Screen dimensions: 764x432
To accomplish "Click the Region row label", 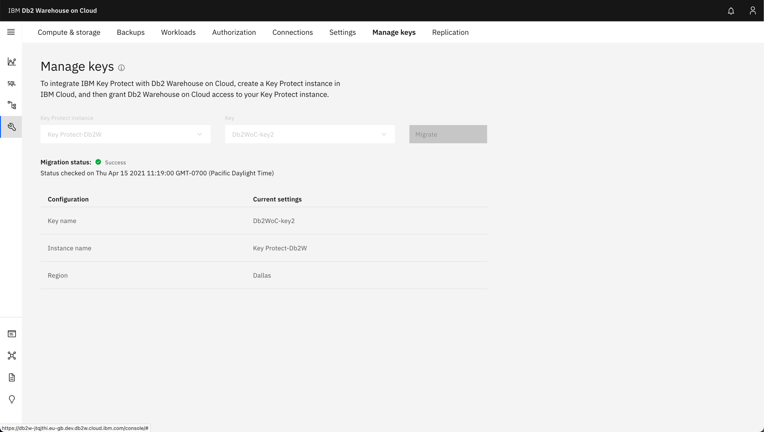I will (x=58, y=275).
